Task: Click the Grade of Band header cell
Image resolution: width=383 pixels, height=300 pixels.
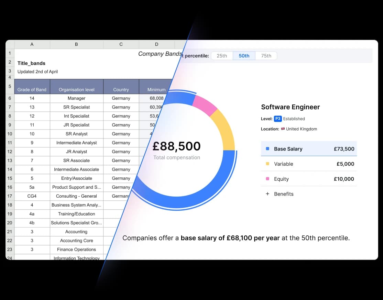Action: (x=32, y=89)
